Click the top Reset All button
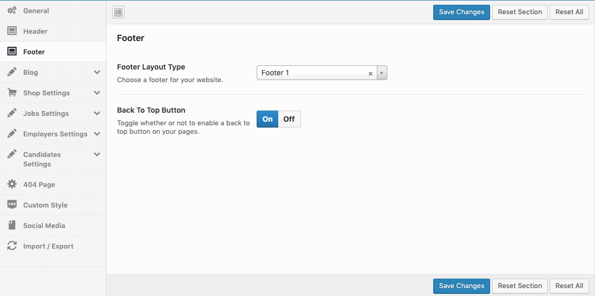This screenshot has width=595, height=296. click(x=569, y=12)
